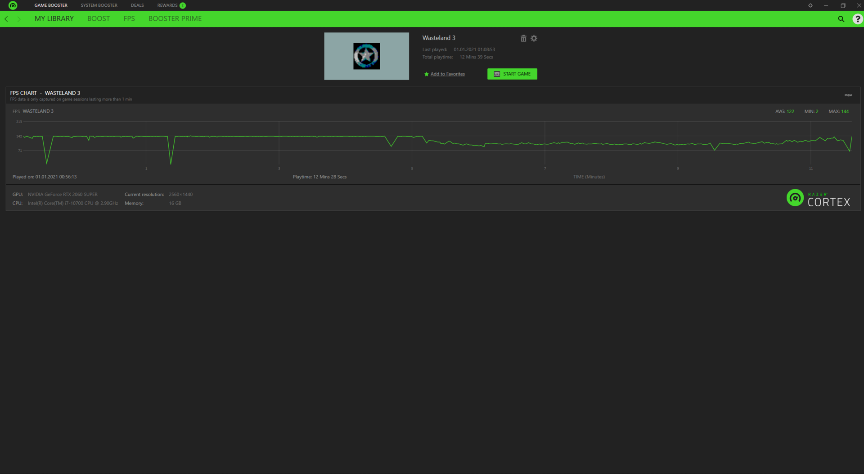Screen dimensions: 864x474
Task: Click the Wasteland 3 game thumbnail
Action: 366,56
